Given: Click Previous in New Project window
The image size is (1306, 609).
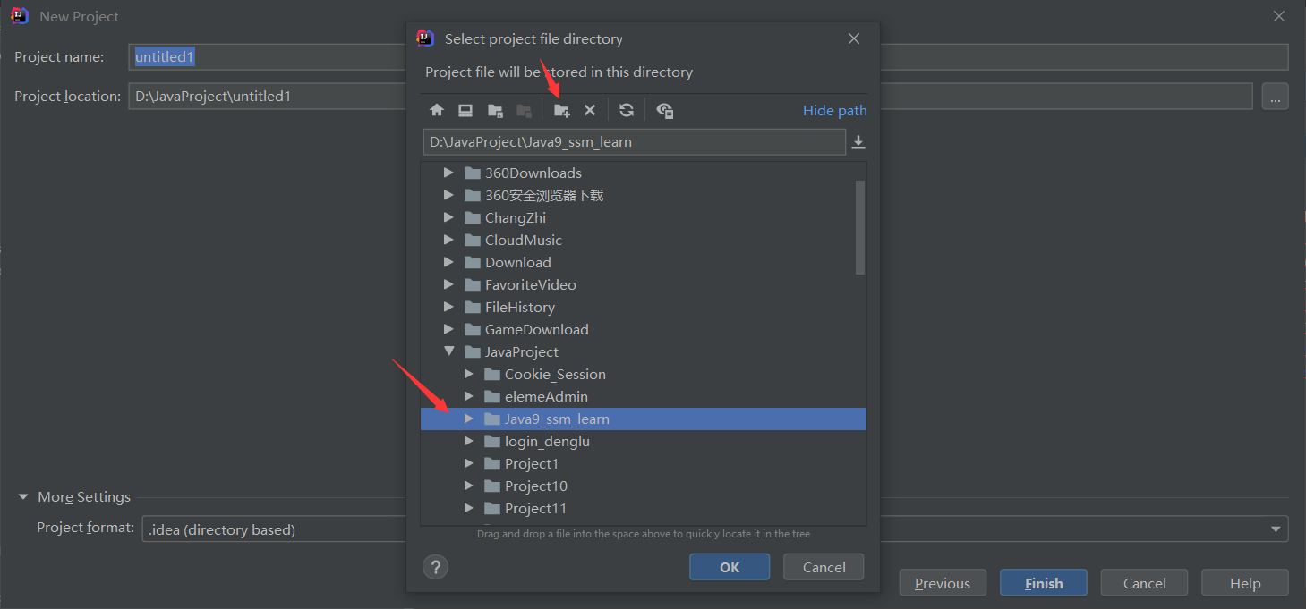Looking at the screenshot, I should (x=943, y=583).
